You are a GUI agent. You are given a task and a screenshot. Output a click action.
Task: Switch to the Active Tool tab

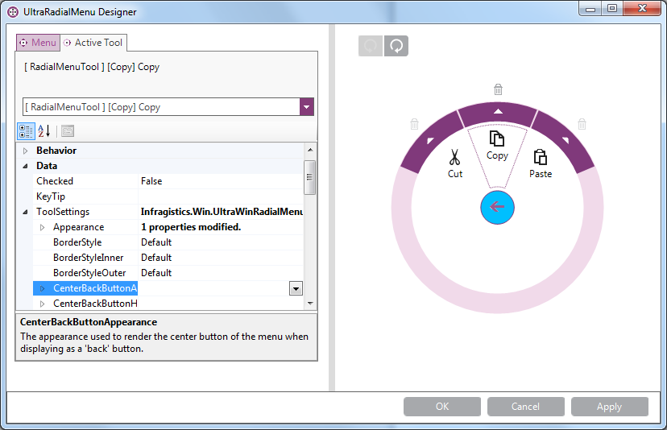coord(93,43)
